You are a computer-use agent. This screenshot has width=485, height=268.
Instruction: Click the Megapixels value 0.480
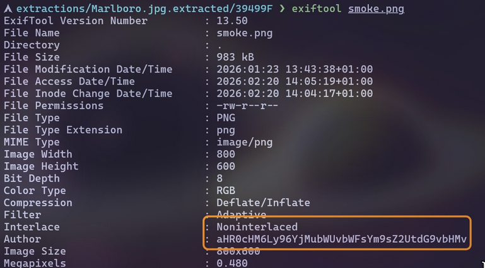(x=232, y=264)
